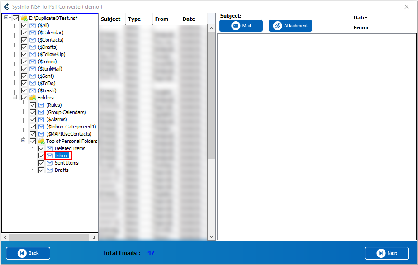Toggle the highlighted Inbox folder checkbox

(x=41, y=156)
